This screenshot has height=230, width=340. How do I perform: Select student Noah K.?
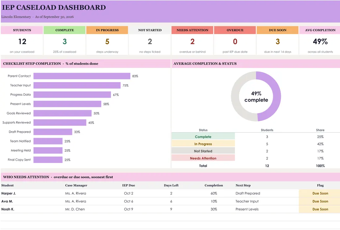pyautogui.click(x=8, y=209)
